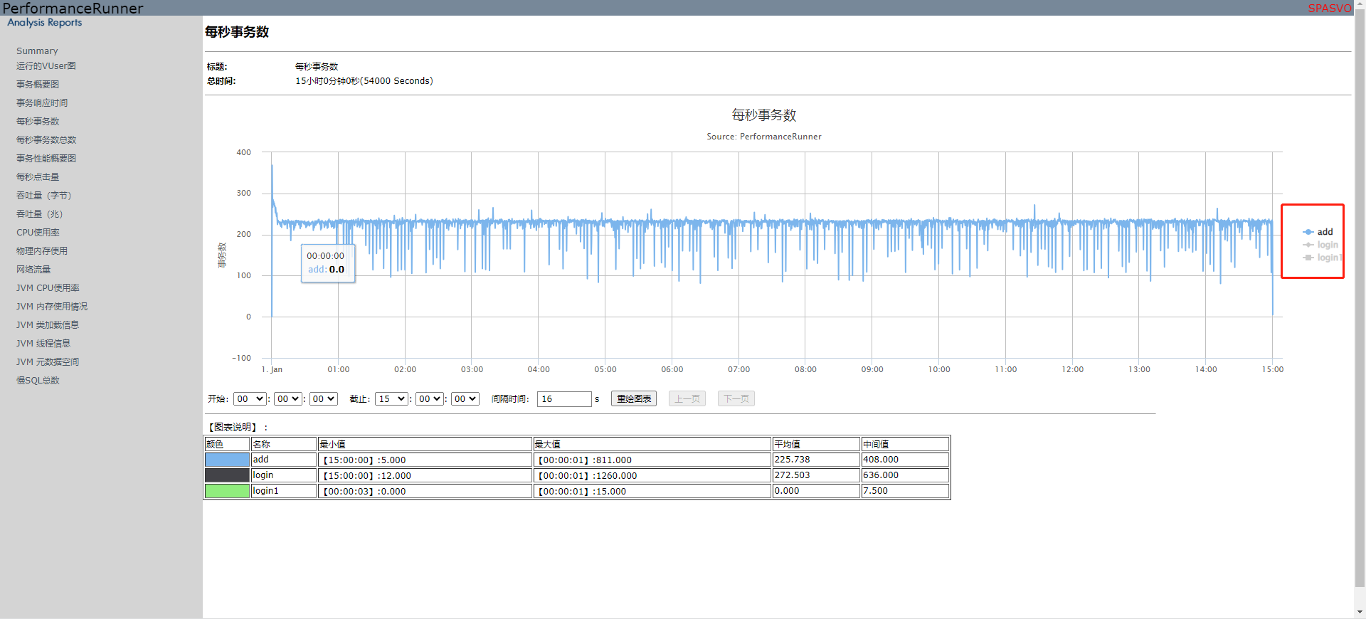This screenshot has width=1366, height=619.
Task: Open the start hour dropdown
Action: click(x=250, y=399)
